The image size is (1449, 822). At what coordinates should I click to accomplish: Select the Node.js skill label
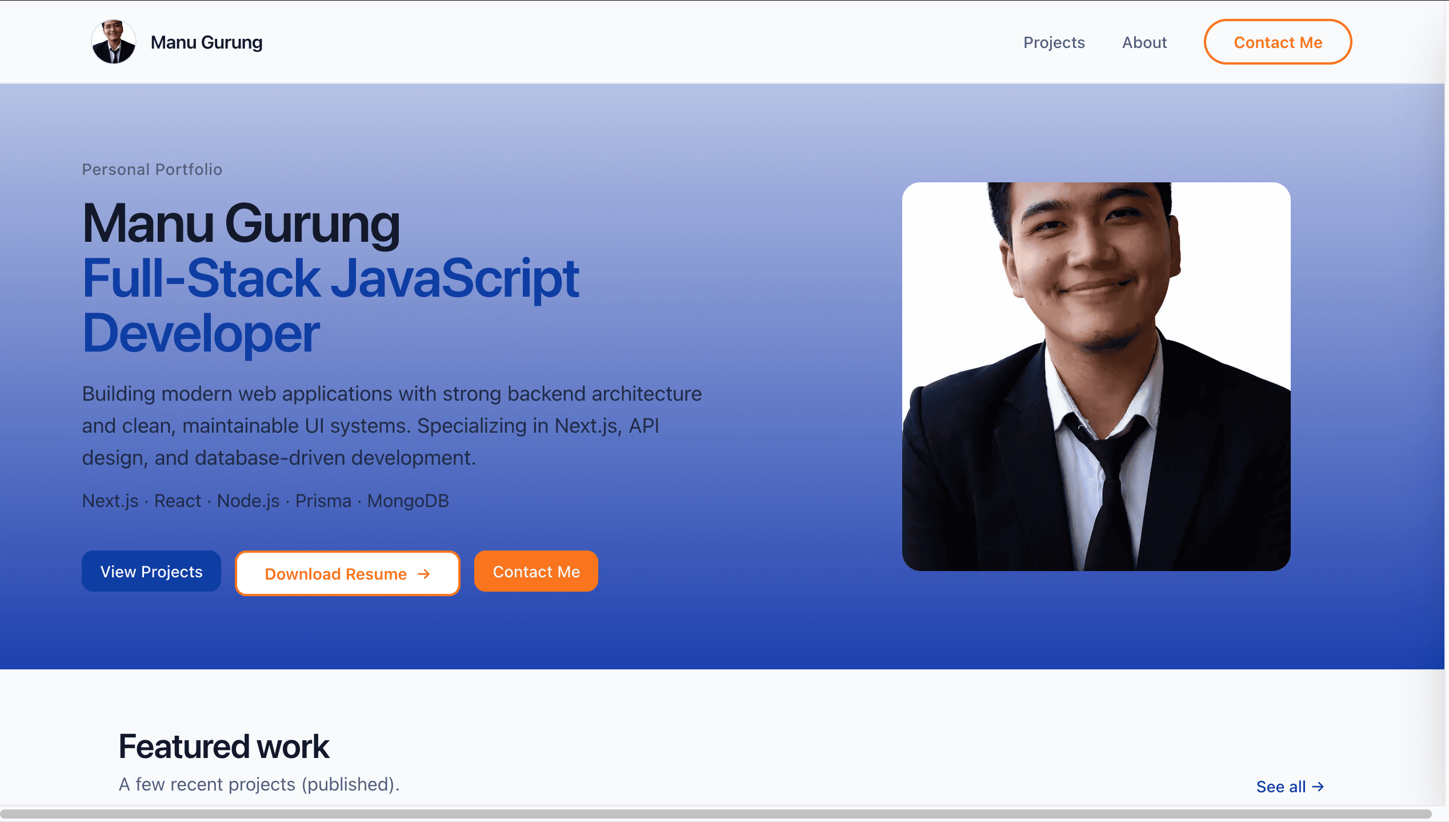(247, 501)
